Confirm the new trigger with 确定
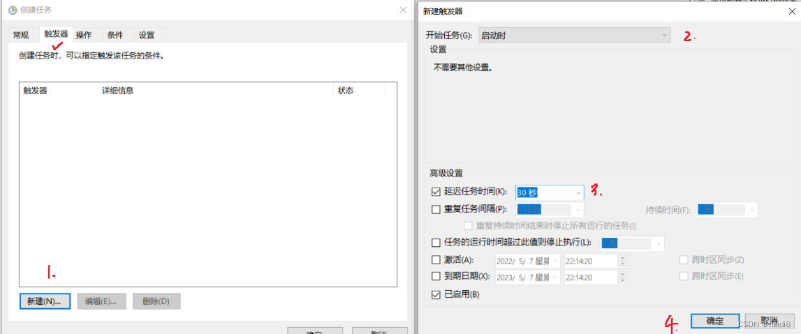 point(714,321)
